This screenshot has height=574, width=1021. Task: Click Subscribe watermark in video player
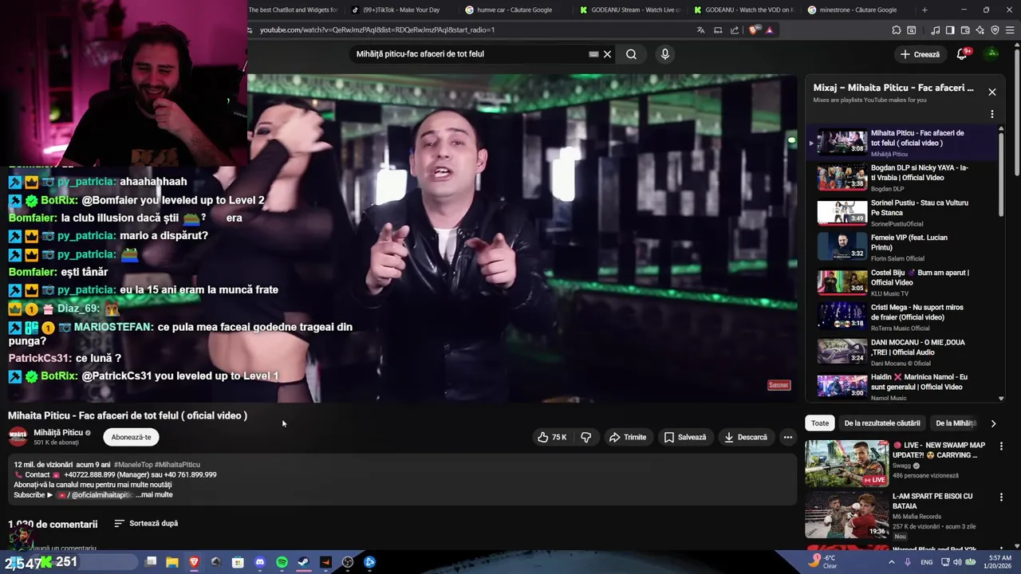tap(779, 385)
